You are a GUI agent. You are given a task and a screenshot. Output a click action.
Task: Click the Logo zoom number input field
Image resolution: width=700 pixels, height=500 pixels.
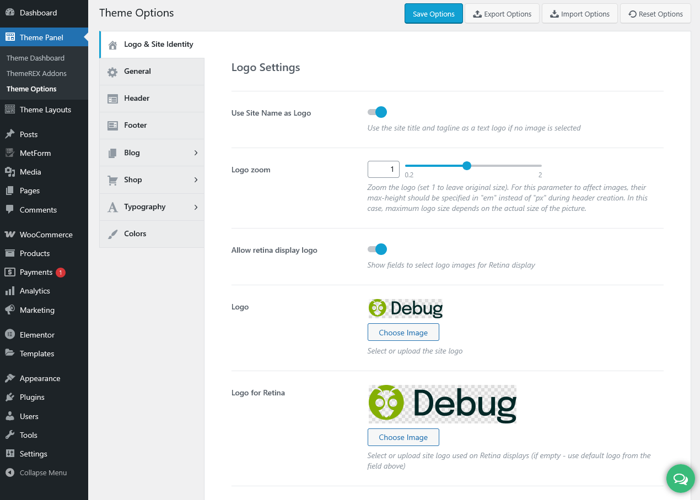tap(383, 169)
